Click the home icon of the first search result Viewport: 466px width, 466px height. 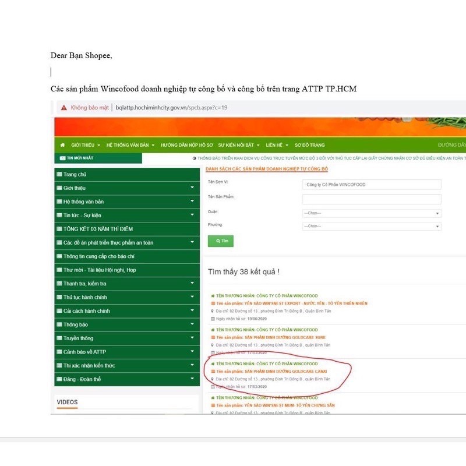pos(213,296)
